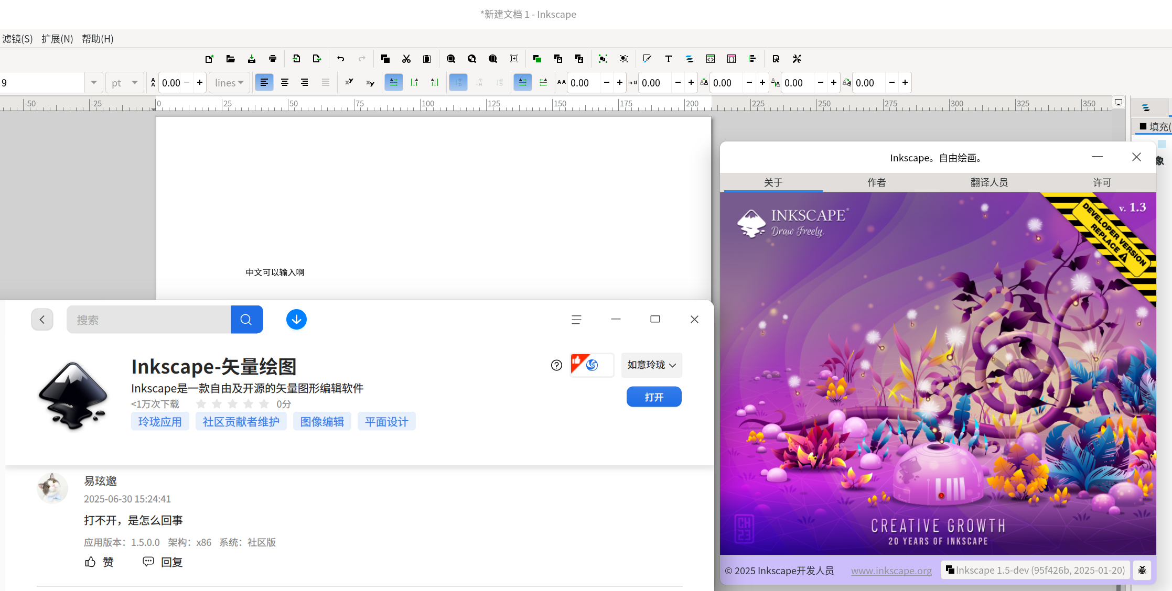Open the 扩展(N) menu
Image resolution: width=1172 pixels, height=591 pixels.
tap(57, 39)
